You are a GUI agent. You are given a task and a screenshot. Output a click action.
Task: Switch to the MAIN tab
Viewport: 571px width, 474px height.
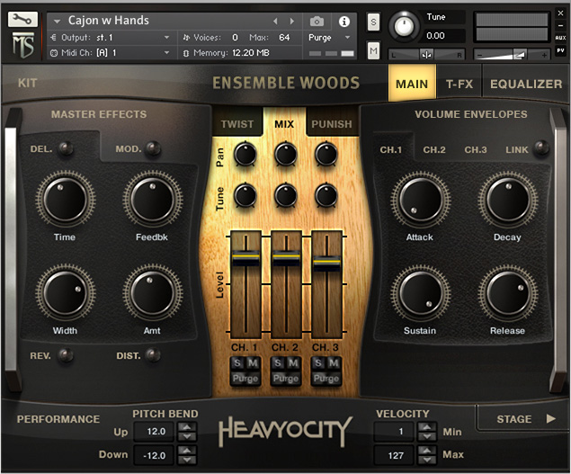coord(412,84)
